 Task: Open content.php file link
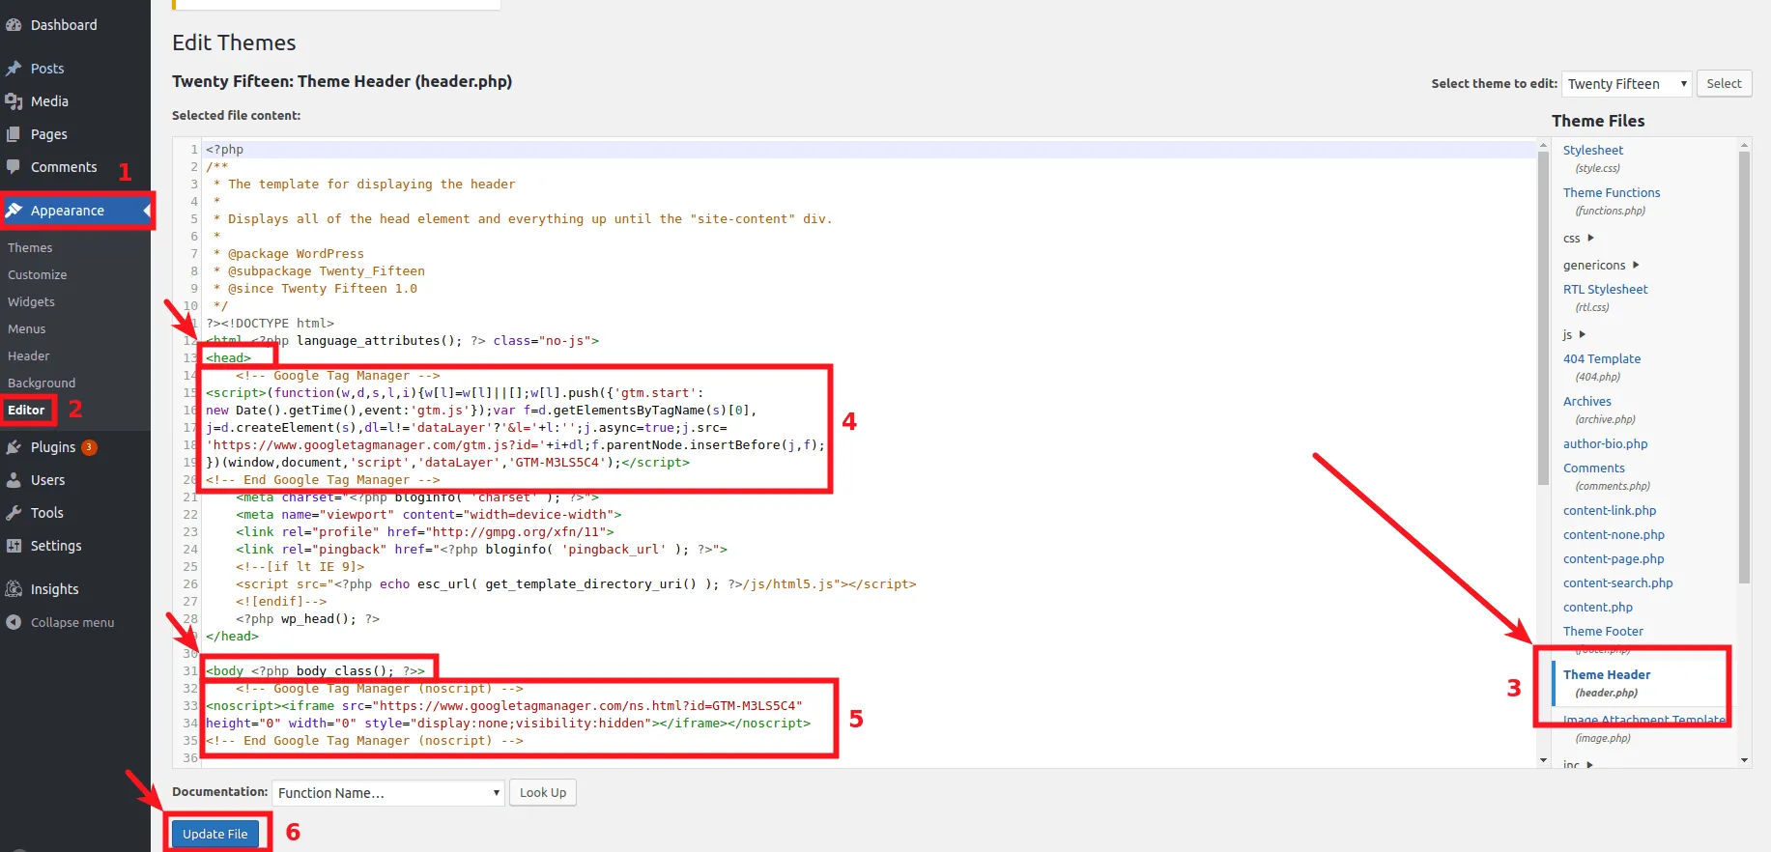click(1597, 608)
